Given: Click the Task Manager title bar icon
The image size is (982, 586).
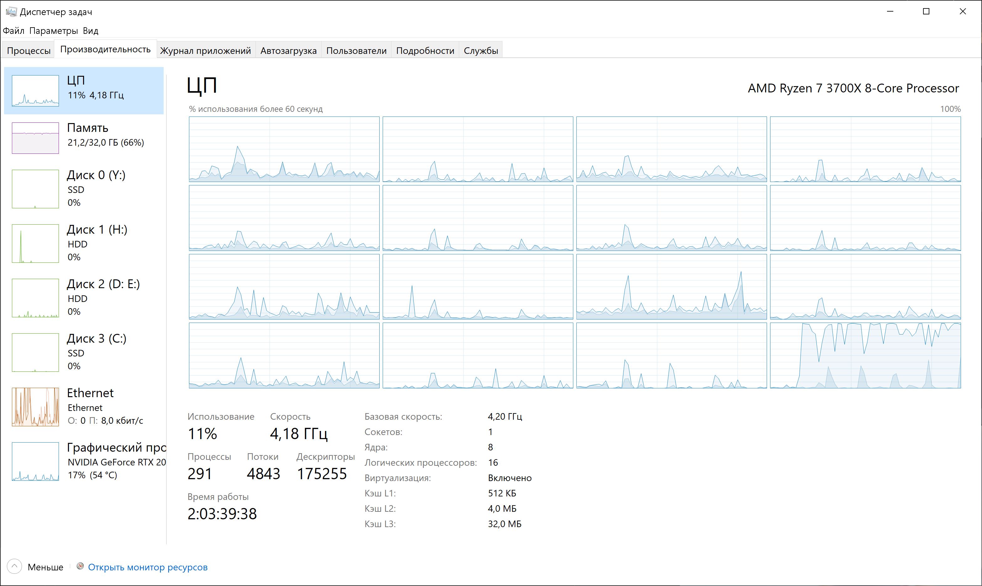Looking at the screenshot, I should click(11, 12).
